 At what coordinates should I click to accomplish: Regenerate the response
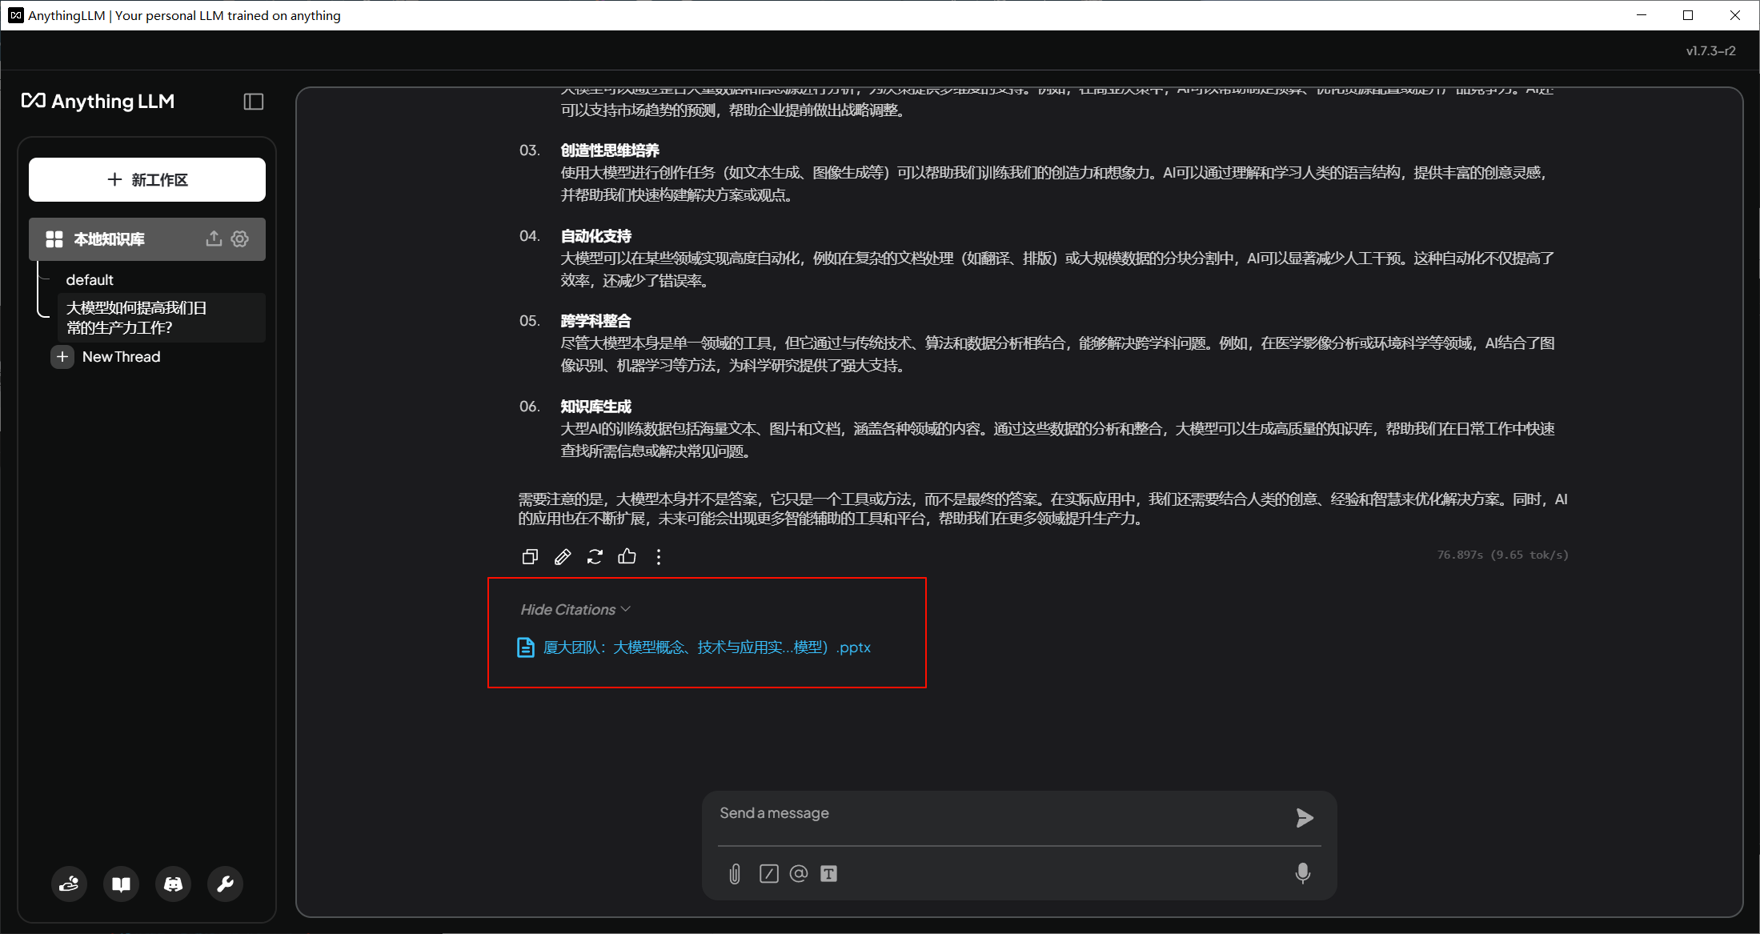pos(595,556)
